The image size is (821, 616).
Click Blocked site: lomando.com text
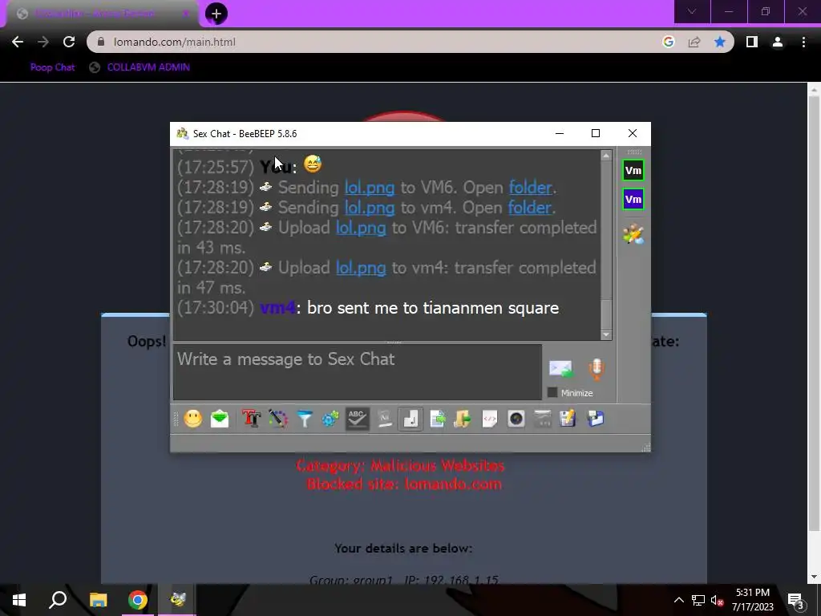[x=404, y=484]
